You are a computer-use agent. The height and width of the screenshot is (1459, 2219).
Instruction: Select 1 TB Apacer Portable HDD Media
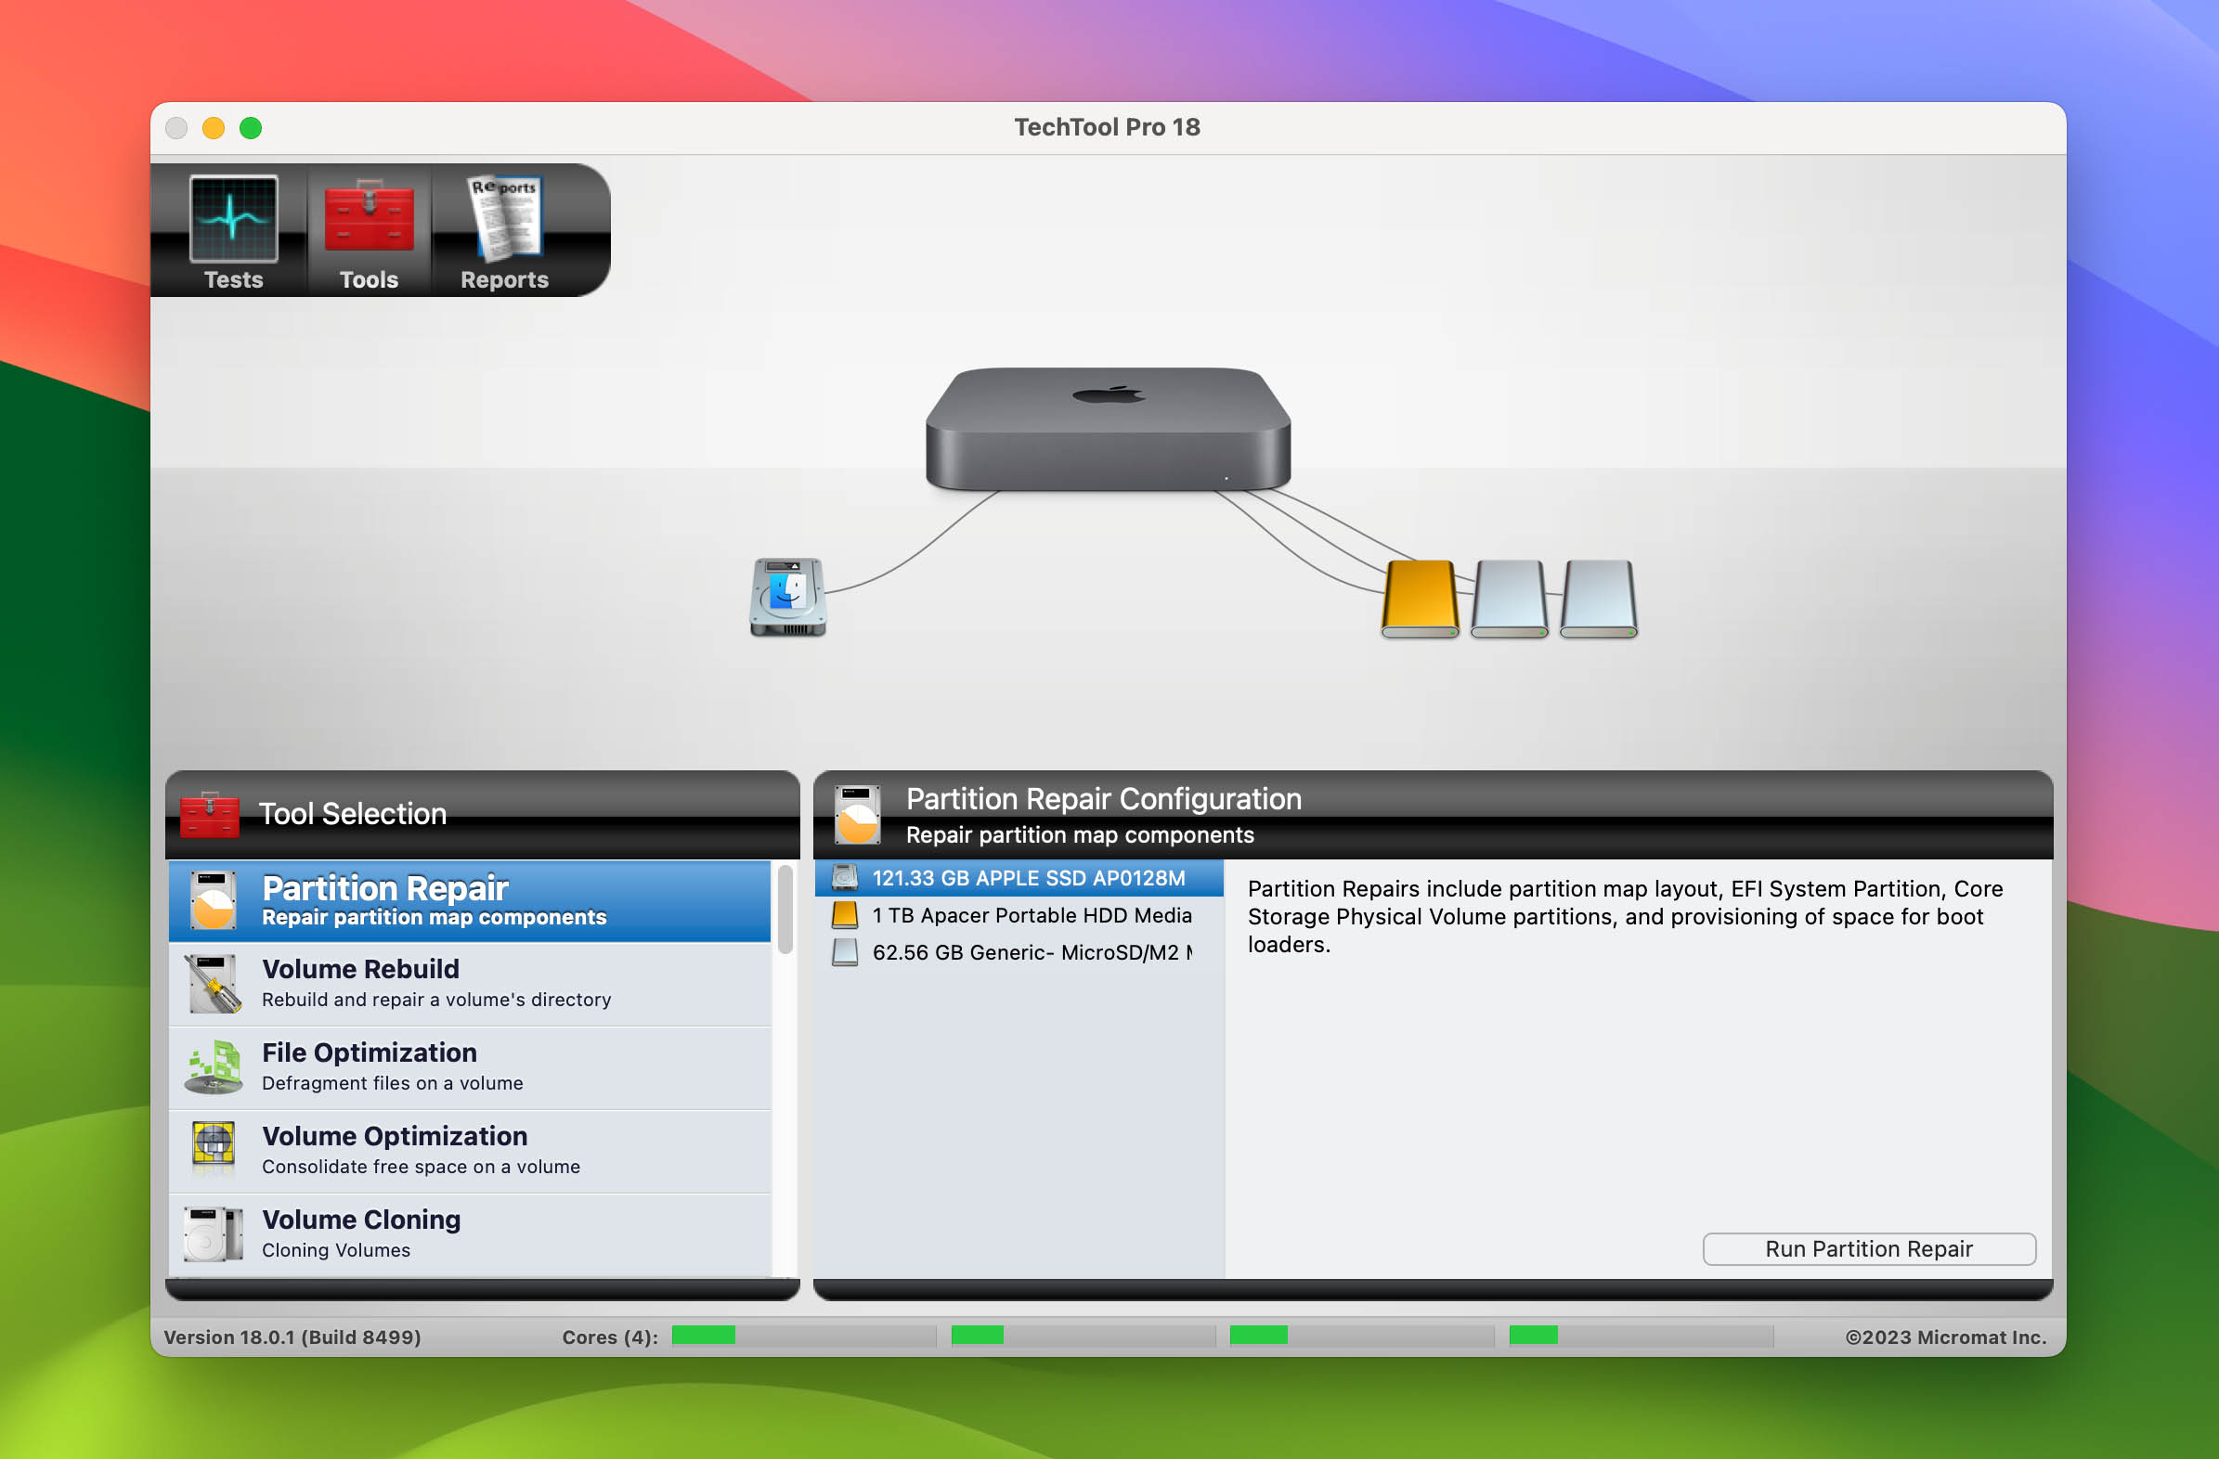[x=1019, y=914]
